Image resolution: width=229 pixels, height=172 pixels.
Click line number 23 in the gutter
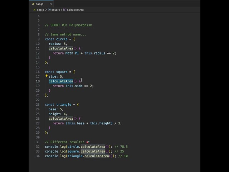(38, 105)
